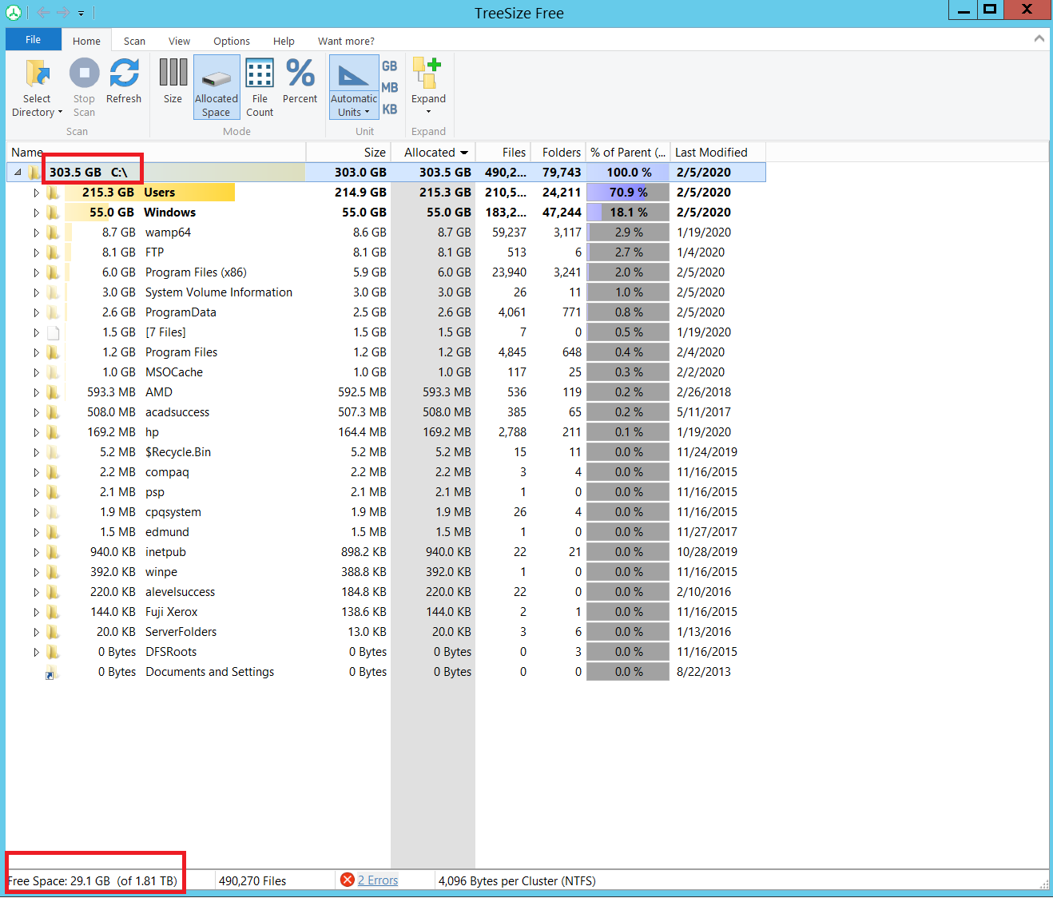The width and height of the screenshot is (1053, 898).
Task: Click the forward arrow in title bar
Action: coord(63,13)
